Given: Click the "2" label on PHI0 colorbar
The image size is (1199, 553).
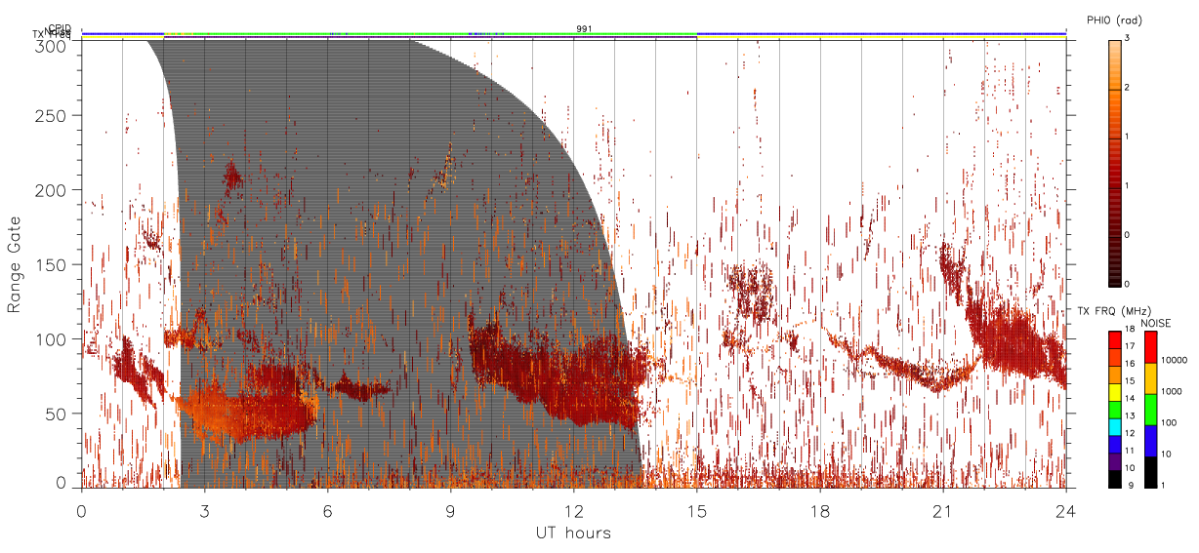Looking at the screenshot, I should (1127, 88).
